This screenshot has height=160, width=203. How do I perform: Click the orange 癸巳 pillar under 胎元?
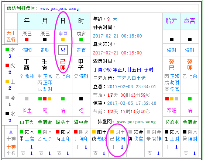tap(172, 64)
